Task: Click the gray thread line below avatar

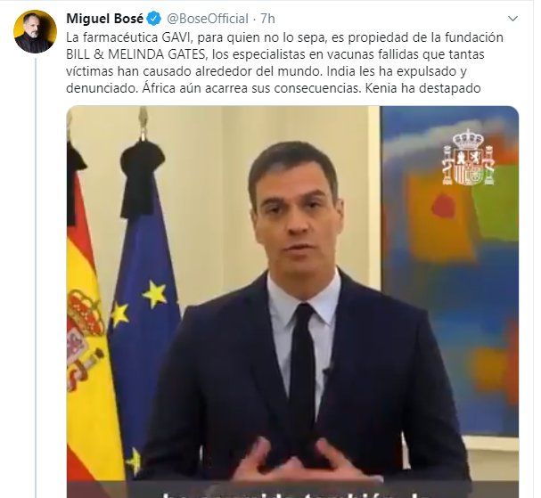Action: [x=36, y=278]
